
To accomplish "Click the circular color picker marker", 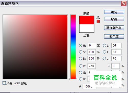I will (67, 16).
